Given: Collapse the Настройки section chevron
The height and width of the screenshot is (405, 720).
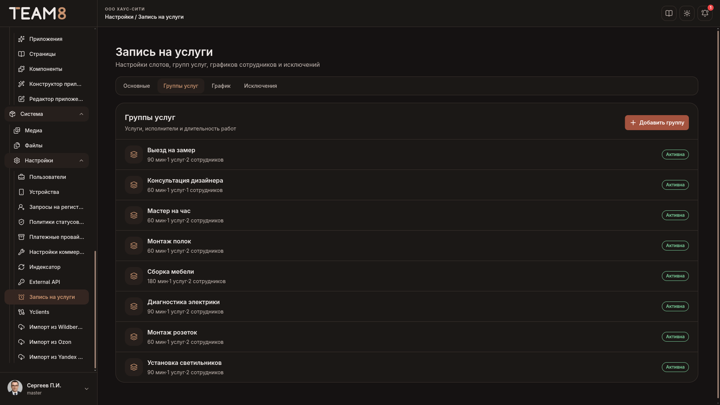Looking at the screenshot, I should point(81,160).
